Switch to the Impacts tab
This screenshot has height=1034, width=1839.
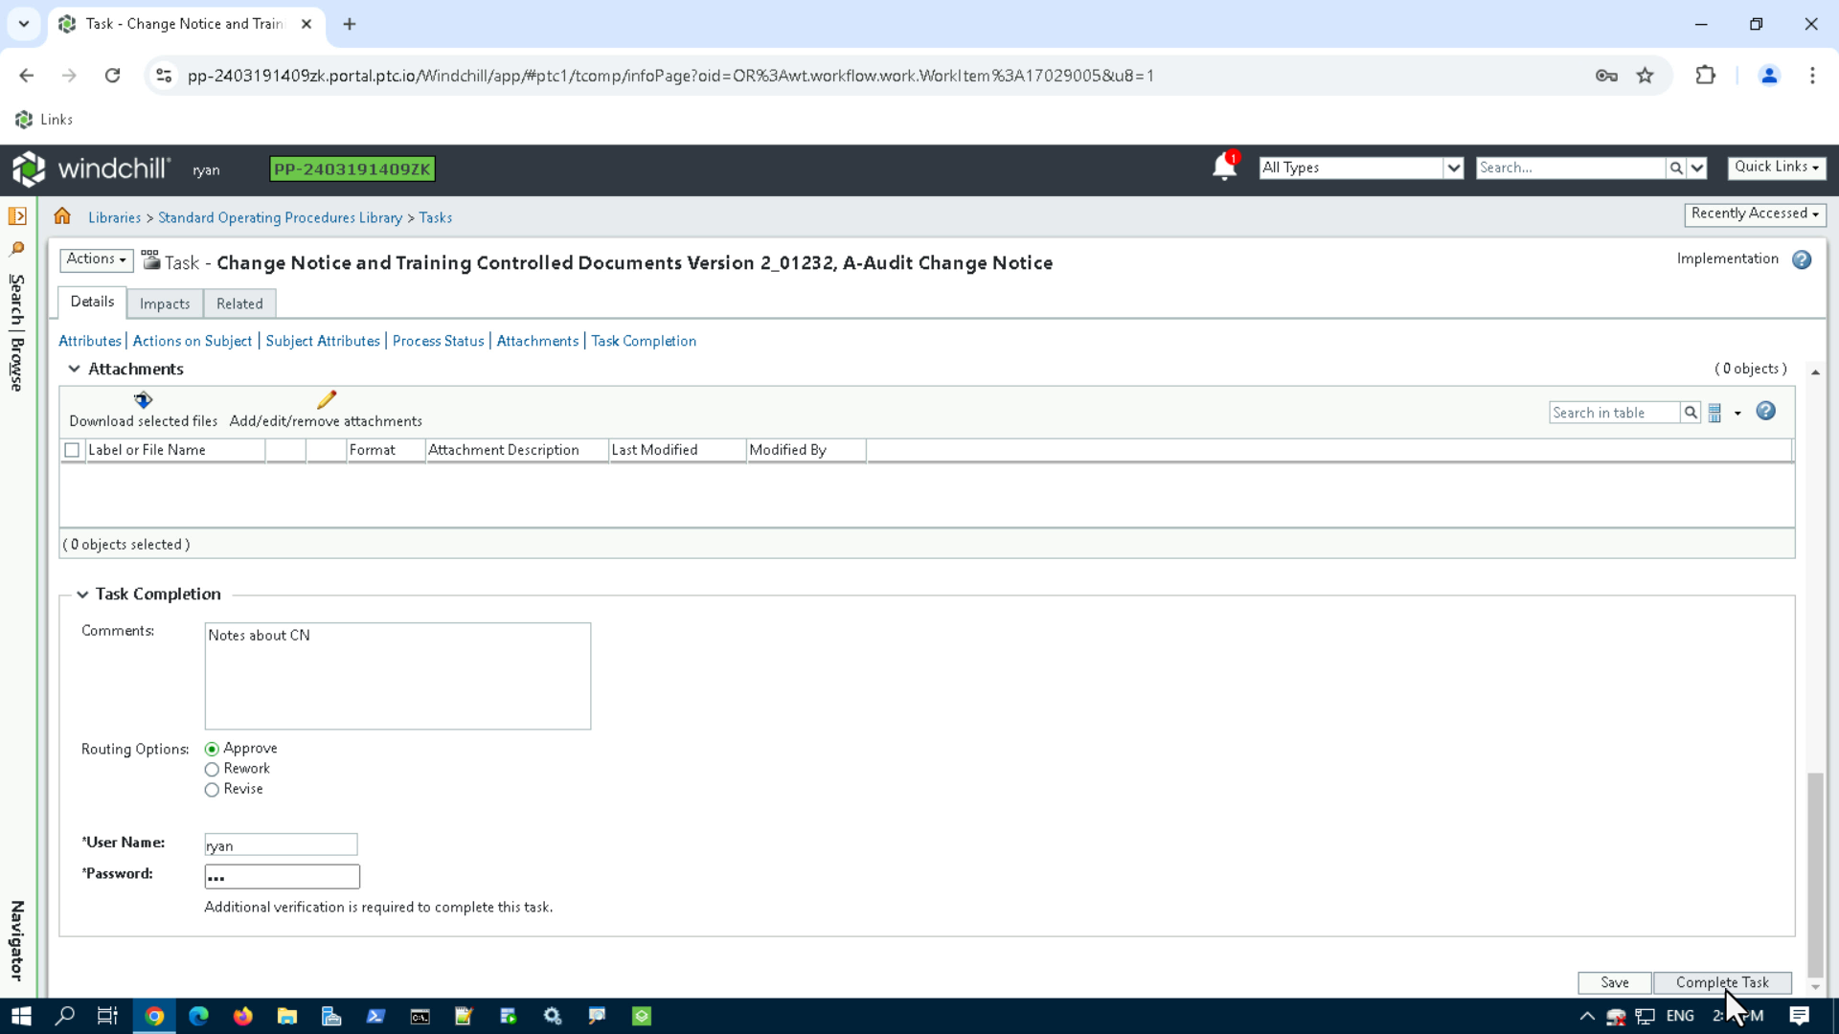pyautogui.click(x=165, y=303)
